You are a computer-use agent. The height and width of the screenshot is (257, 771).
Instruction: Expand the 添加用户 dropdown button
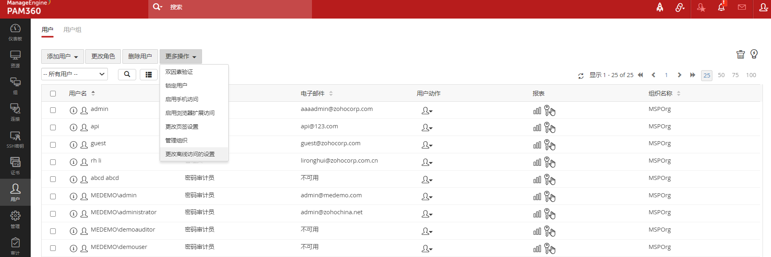click(x=63, y=56)
